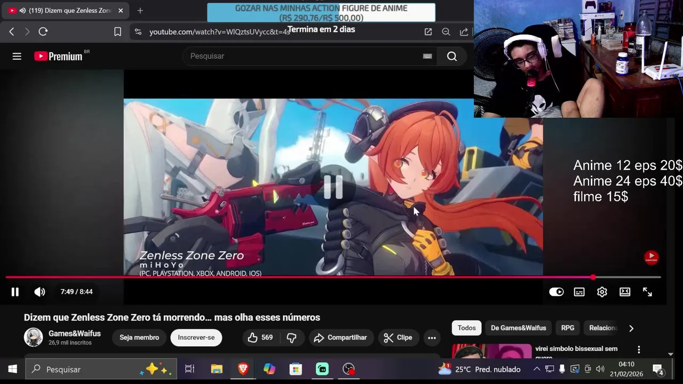
Task: Mute the video volume
Action: 40,292
